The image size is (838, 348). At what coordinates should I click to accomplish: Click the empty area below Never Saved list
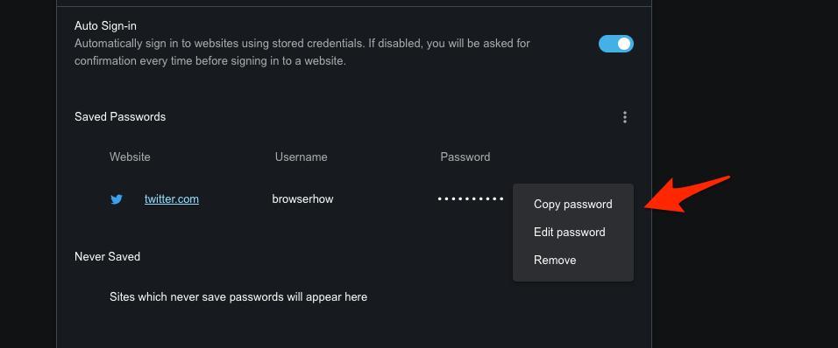(354, 325)
